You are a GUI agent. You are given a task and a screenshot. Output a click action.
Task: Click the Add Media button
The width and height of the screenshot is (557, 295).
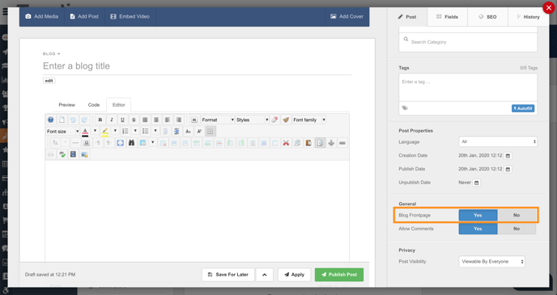coord(41,17)
